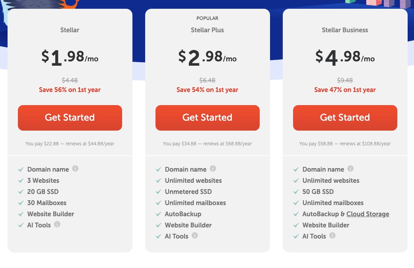Click AutoBackup feature in Stellar Plus
Viewport: 414px width, 268px height.
[183, 214]
